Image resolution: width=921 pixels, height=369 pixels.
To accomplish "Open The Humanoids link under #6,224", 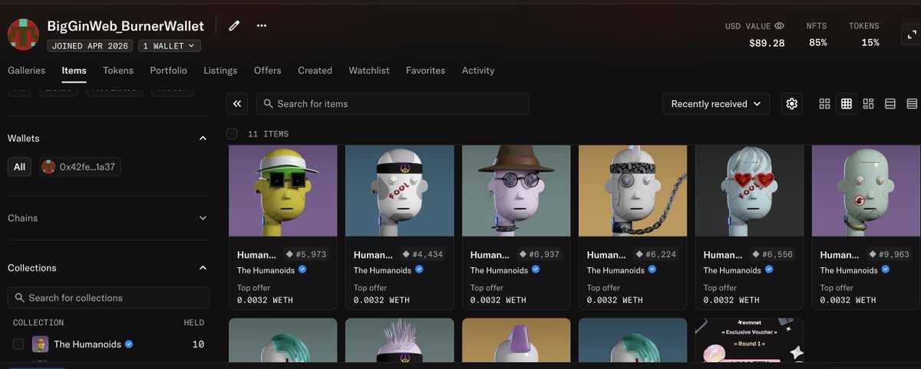I will coord(616,270).
